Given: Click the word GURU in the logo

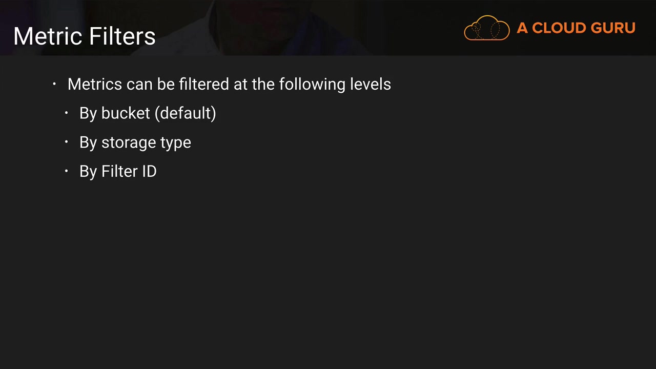Looking at the screenshot, I should point(613,28).
